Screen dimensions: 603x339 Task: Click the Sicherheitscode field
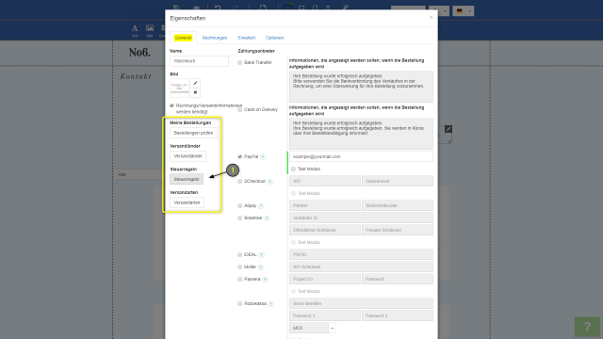(398, 205)
